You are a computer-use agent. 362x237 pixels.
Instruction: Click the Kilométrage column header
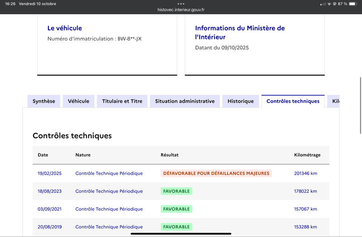coord(307,155)
